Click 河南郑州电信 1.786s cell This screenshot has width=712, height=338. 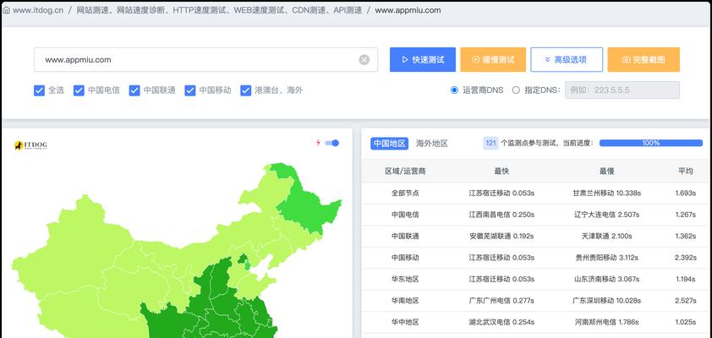[606, 322]
